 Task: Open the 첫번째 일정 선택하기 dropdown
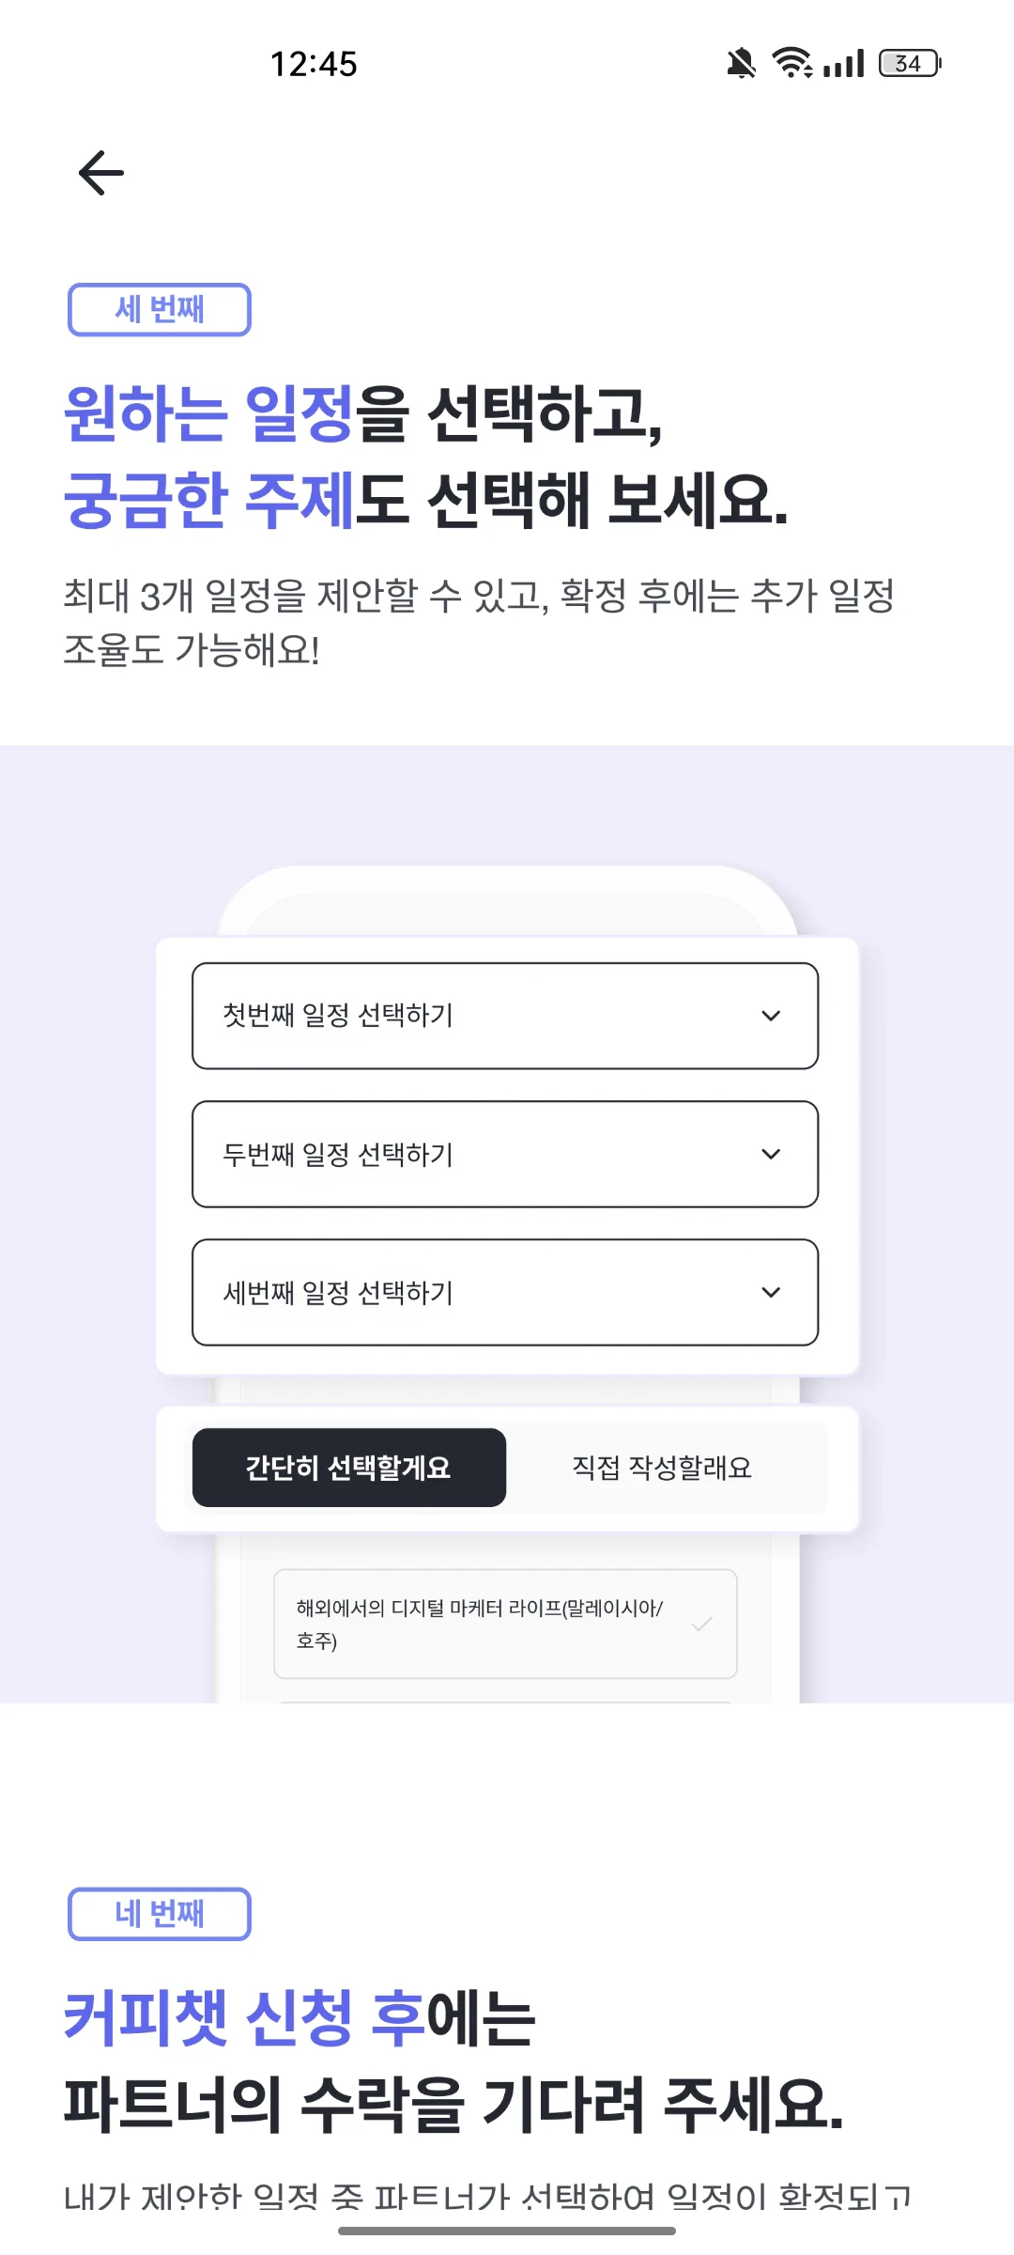pos(505,1016)
